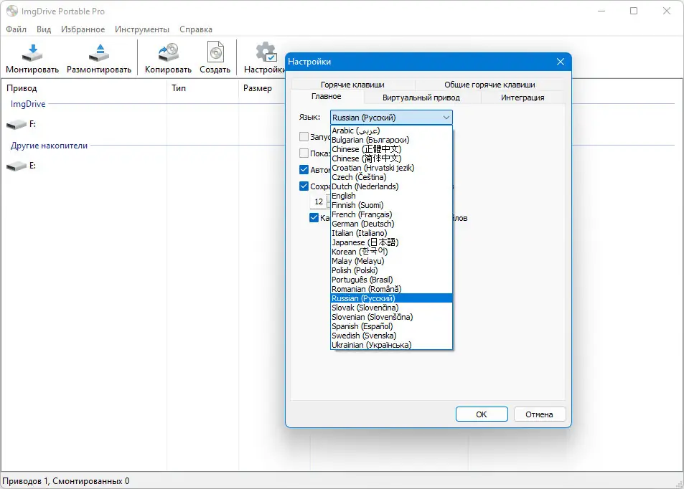Switch to Общие горячие клавиши tab
This screenshot has height=489, width=684.
point(490,85)
